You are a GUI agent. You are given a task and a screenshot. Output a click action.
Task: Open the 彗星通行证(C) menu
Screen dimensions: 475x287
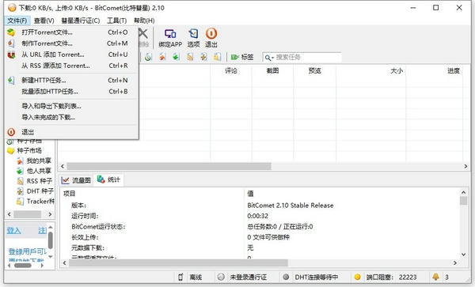[x=81, y=21]
